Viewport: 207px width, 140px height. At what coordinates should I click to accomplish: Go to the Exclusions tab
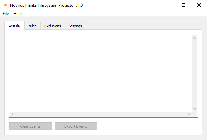(x=53, y=26)
